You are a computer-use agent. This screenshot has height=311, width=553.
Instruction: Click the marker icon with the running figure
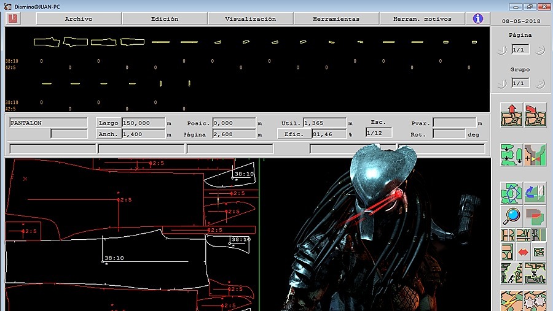click(511, 274)
